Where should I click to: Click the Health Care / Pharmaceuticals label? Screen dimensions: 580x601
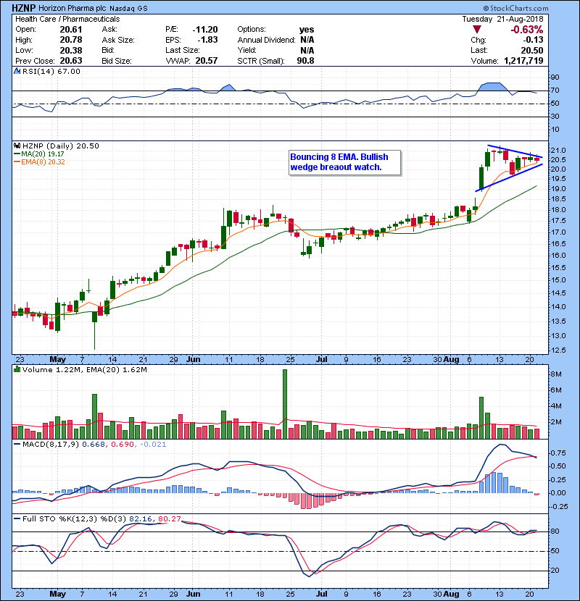(67, 19)
